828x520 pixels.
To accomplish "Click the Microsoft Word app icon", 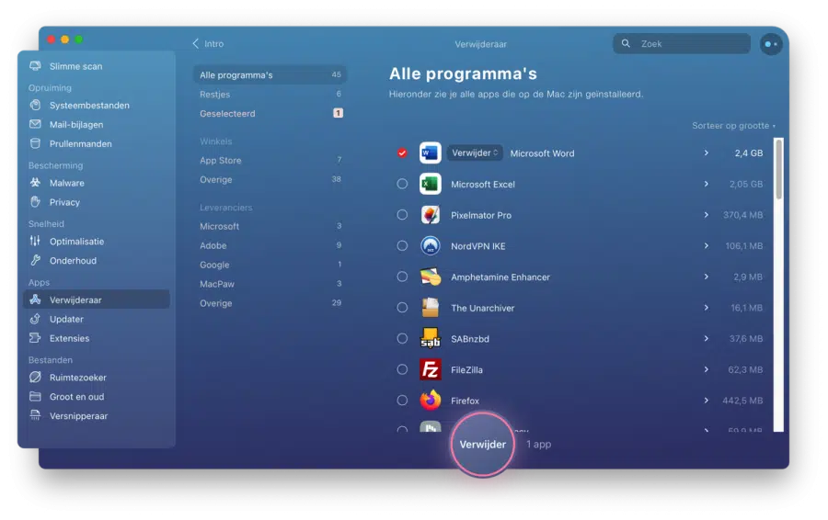I will [x=431, y=153].
